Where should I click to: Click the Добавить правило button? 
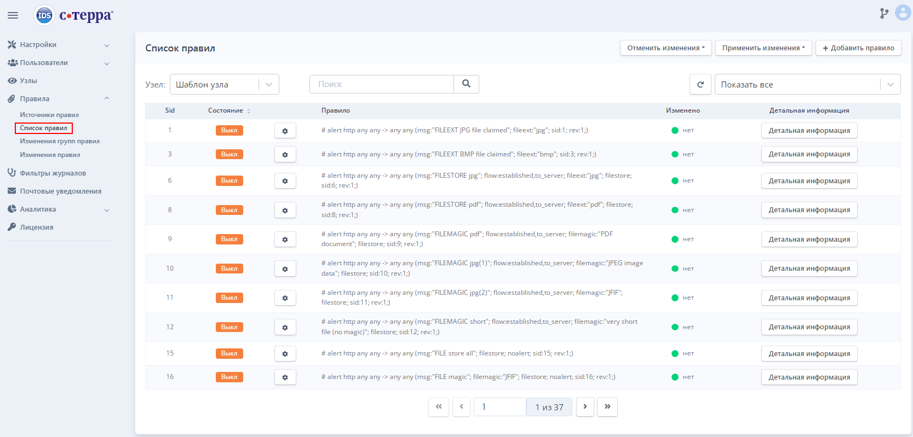(858, 48)
